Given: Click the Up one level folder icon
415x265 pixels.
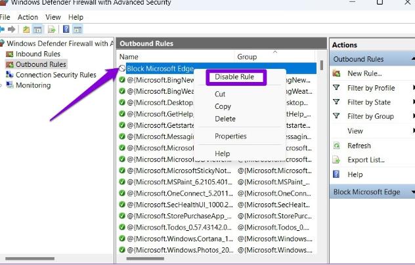Looking at the screenshot, I should (x=26, y=30).
